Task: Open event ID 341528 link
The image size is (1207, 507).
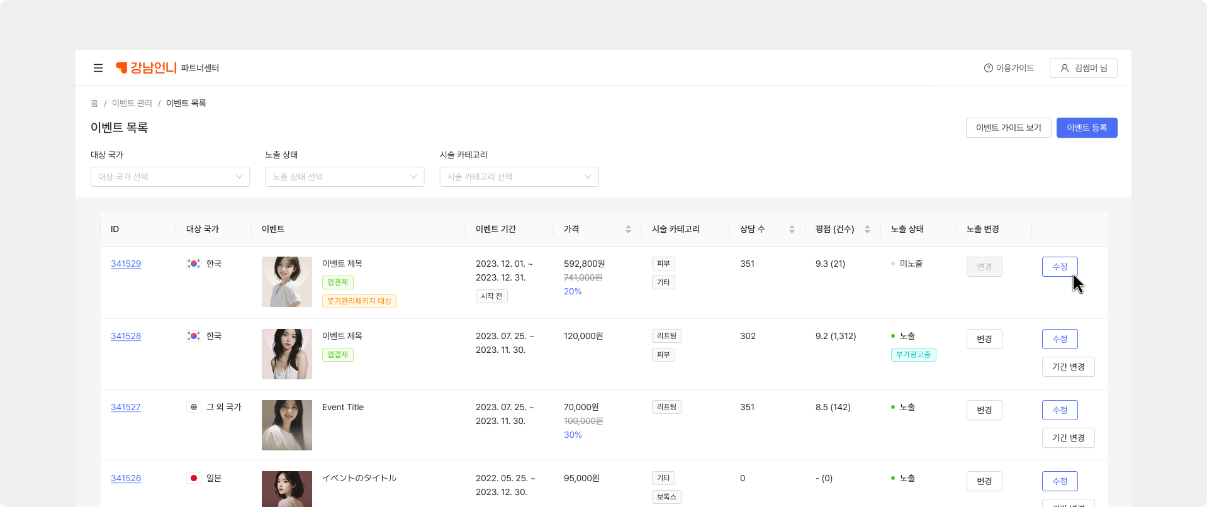Action: [x=126, y=337]
